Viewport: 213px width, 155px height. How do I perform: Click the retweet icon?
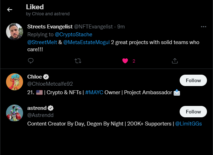[78, 61]
